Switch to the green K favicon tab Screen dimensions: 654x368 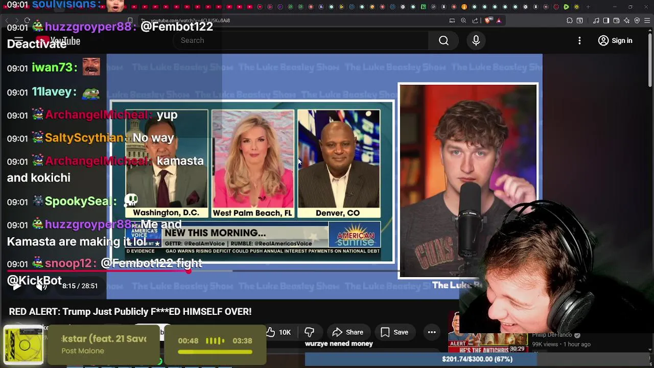[x=423, y=7]
